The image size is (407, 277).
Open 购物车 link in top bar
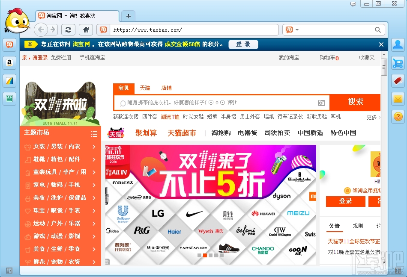(x=329, y=58)
